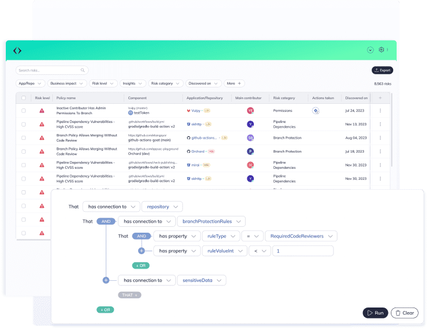Click the red warning icon in first row
Viewport: 428px width, 329px height.
(42, 110)
